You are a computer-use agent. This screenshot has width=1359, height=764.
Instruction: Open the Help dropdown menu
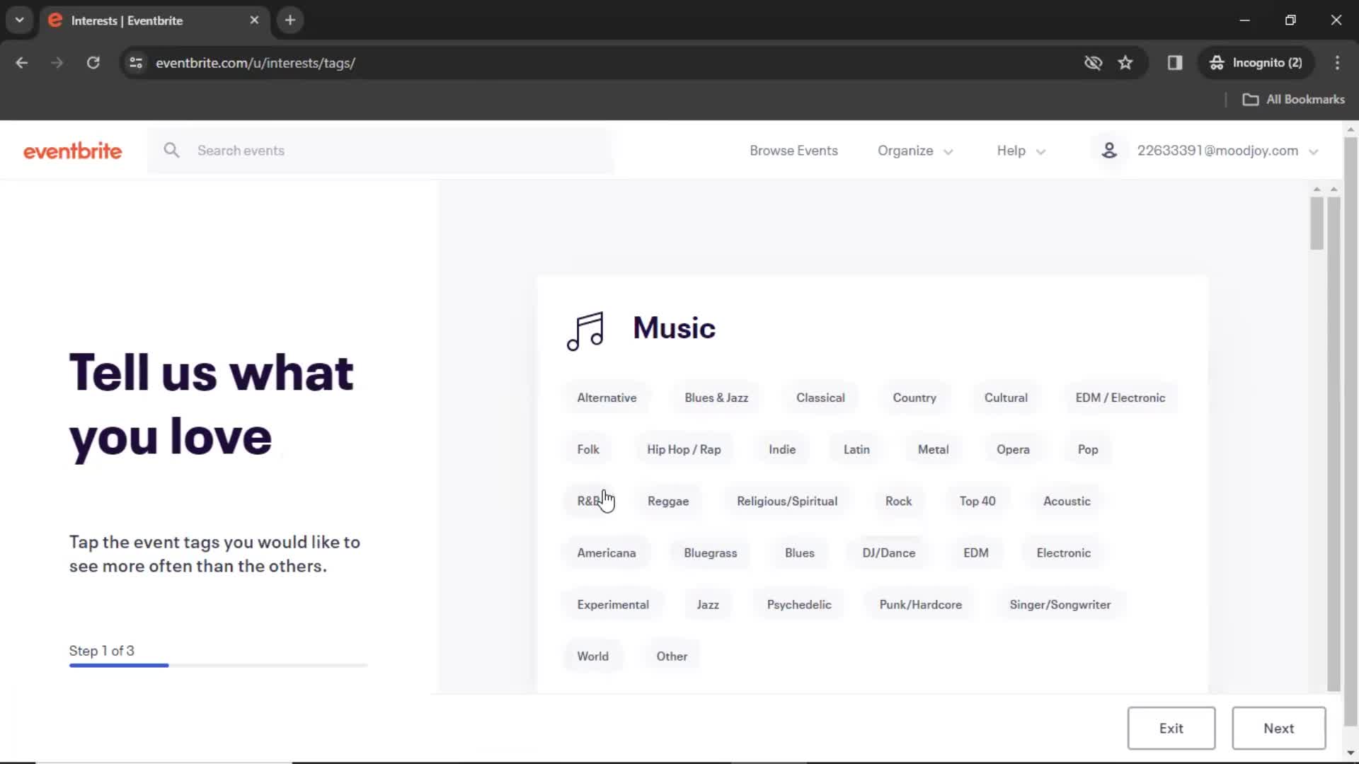point(1020,150)
